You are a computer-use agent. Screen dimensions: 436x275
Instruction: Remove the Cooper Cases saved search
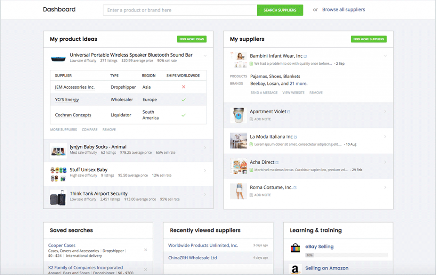pos(146,250)
